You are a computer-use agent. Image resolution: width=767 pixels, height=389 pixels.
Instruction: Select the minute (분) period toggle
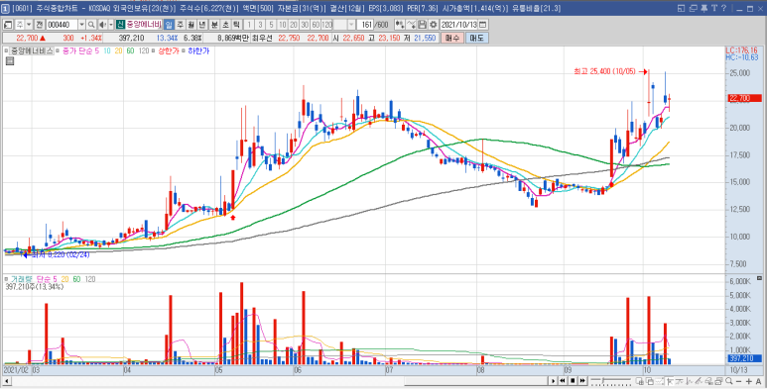214,25
